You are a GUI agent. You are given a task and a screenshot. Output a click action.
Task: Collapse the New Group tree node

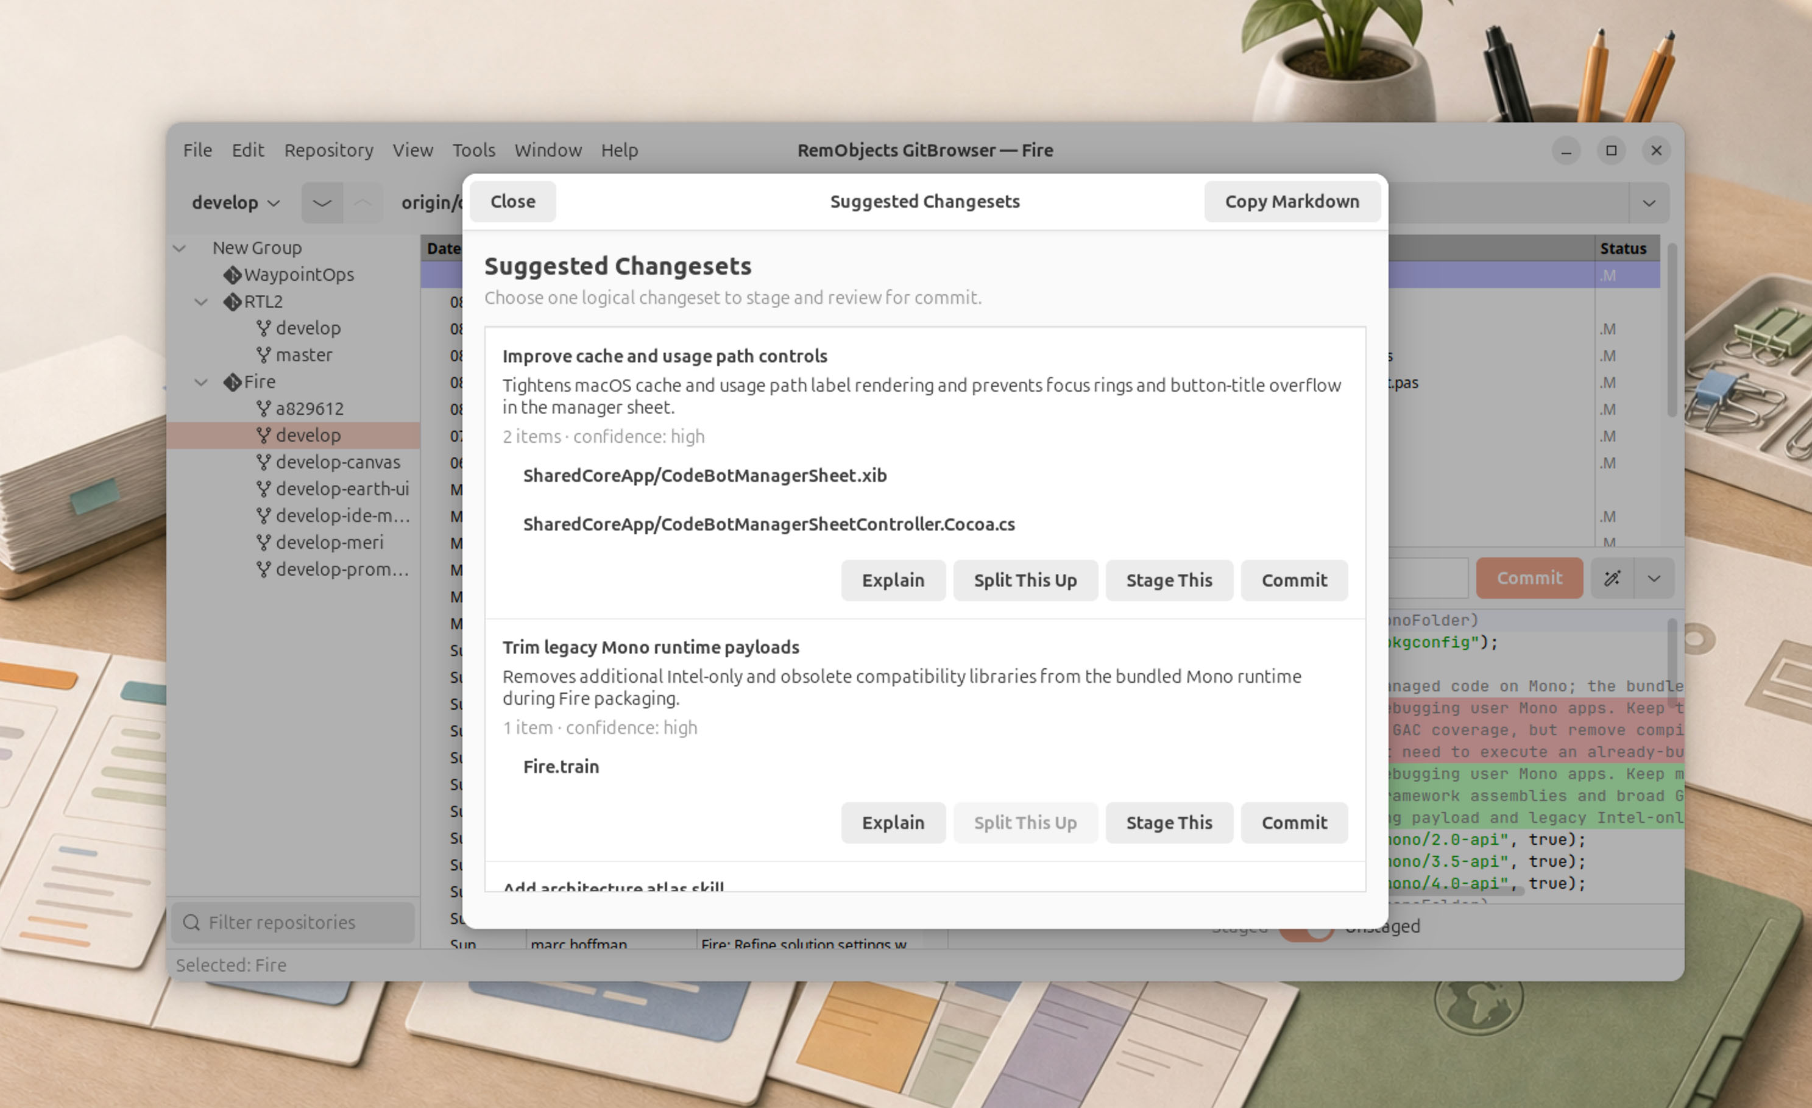[180, 249]
